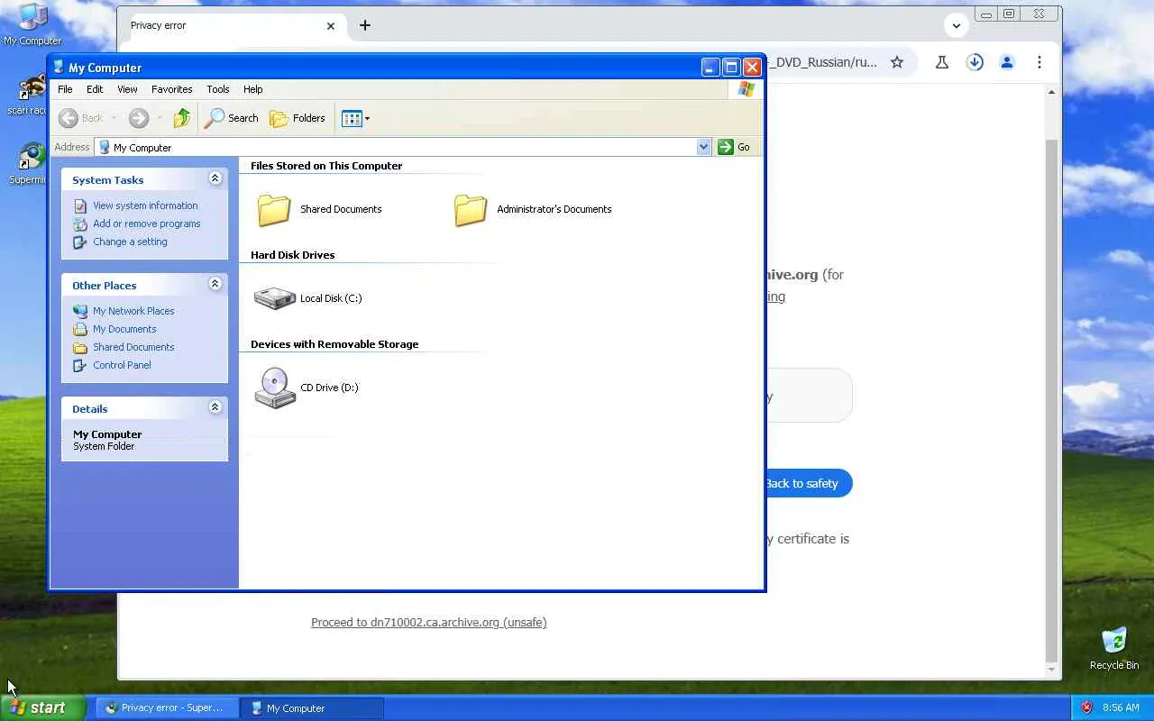Click the Up folder toolbar icon
1154x721 pixels.
pos(181,118)
